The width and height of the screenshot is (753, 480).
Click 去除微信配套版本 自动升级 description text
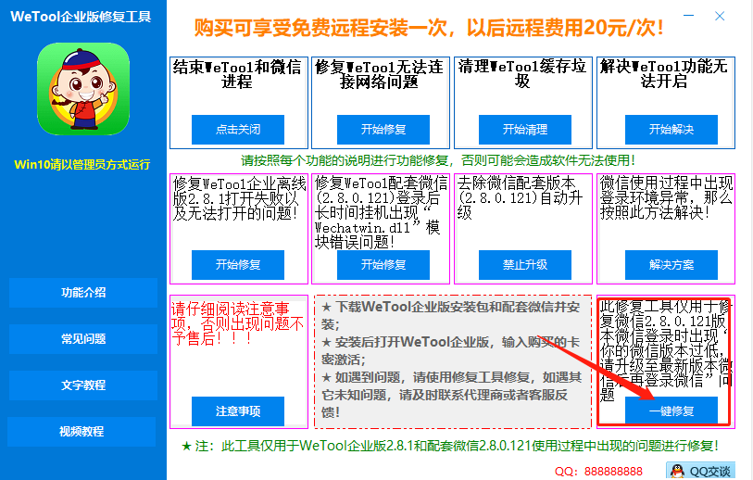[x=521, y=197]
